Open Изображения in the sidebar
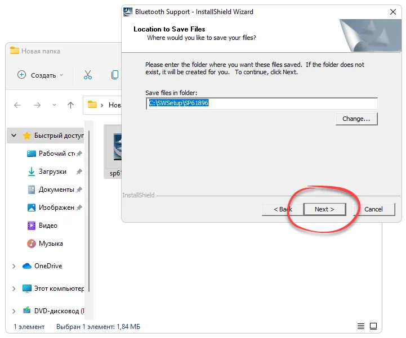 click(51, 208)
